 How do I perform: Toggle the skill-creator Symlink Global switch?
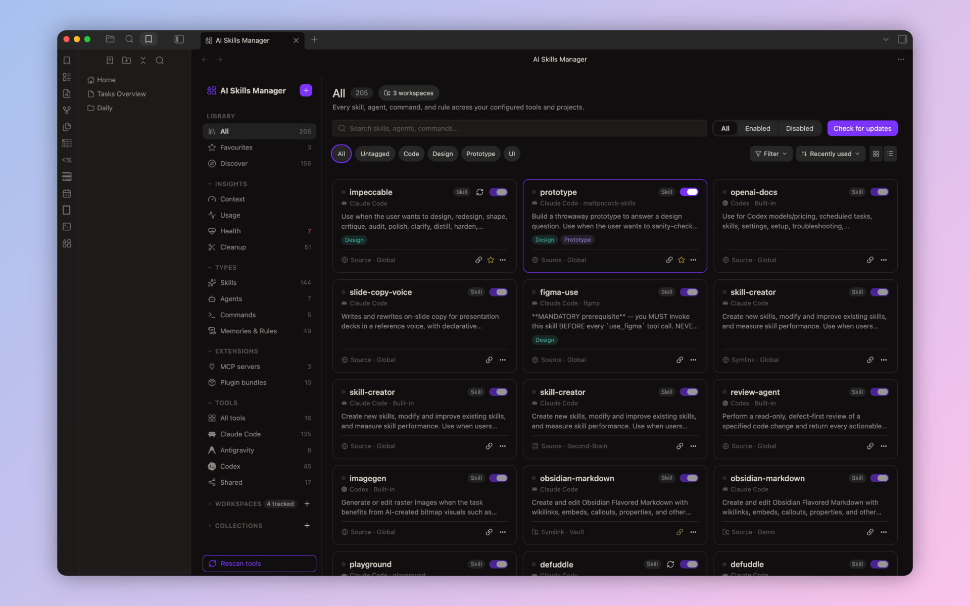[880, 292]
